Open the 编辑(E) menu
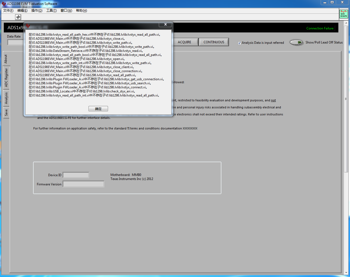 [x=22, y=11]
